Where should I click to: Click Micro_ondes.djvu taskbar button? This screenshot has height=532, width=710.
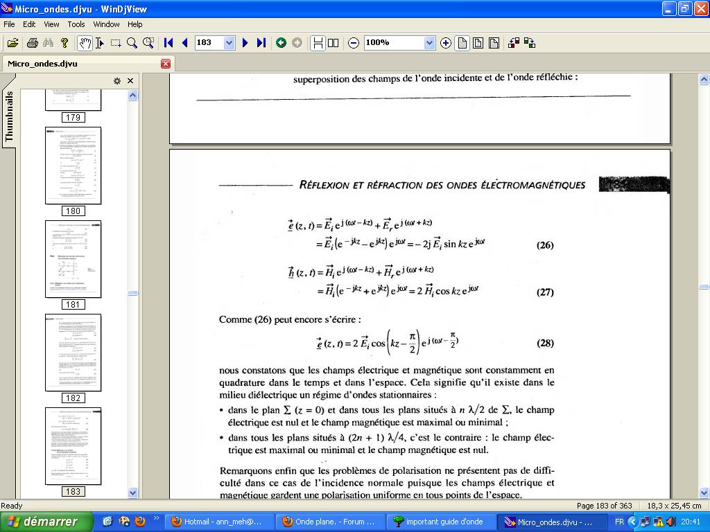(x=552, y=522)
